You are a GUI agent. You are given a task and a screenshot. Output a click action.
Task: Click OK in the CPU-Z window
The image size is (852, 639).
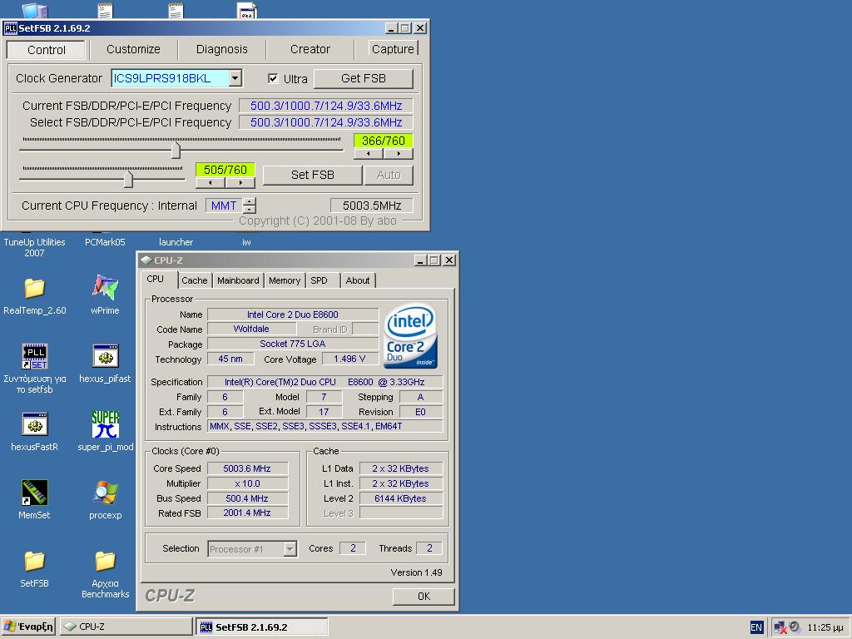[x=424, y=597]
